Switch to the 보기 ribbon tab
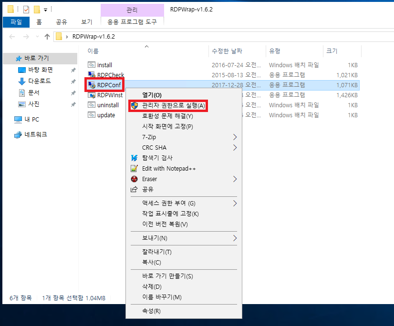Screen dimensions: 394x326 [87, 22]
